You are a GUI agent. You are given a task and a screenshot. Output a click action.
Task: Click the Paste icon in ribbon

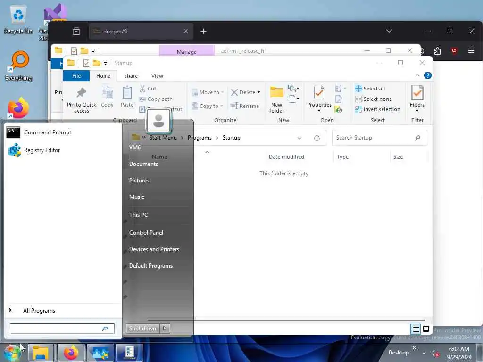click(x=127, y=93)
